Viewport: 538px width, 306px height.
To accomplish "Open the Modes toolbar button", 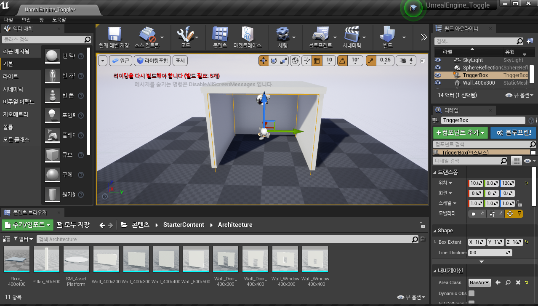I will [x=185, y=37].
